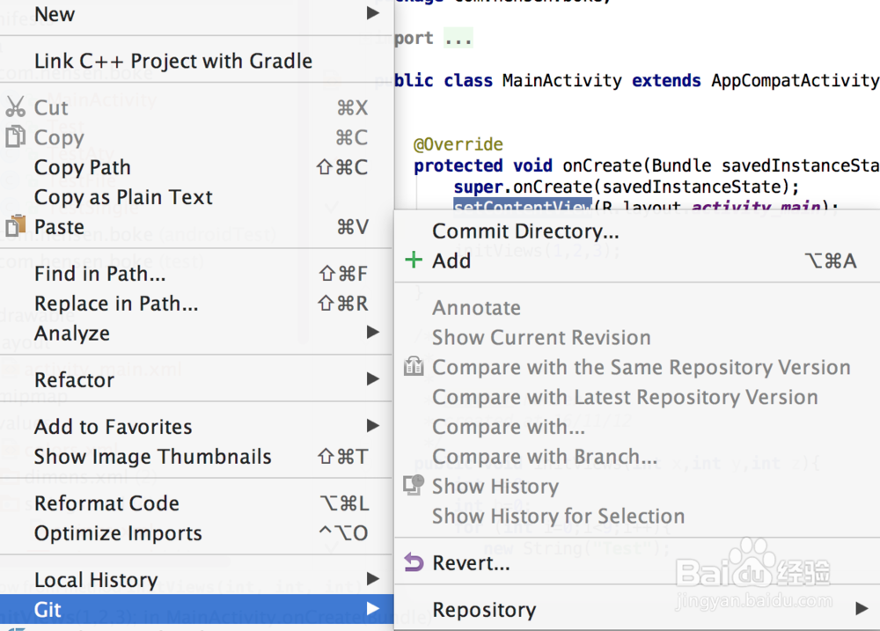Click the Show History icon
Screen dimensions: 880x631
click(413, 486)
